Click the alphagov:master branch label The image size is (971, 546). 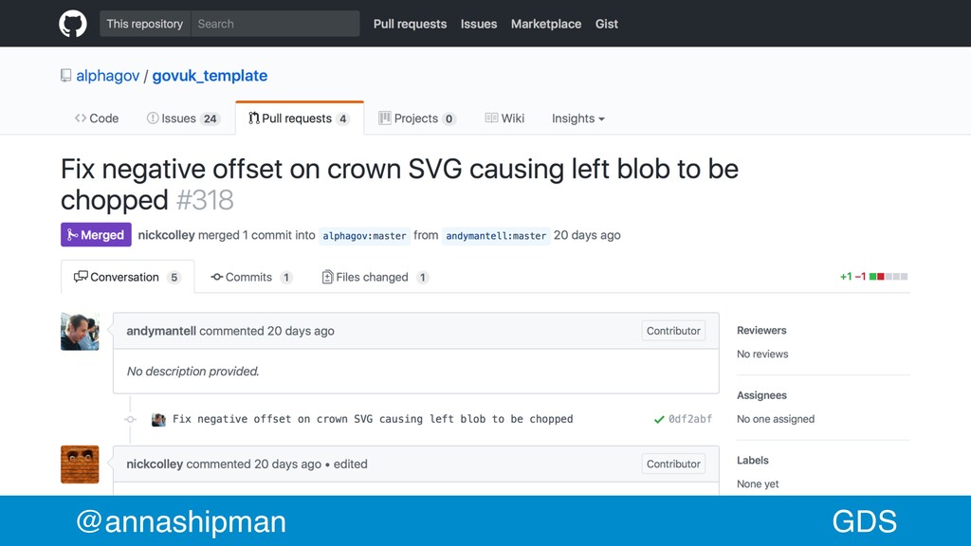pyautogui.click(x=364, y=236)
